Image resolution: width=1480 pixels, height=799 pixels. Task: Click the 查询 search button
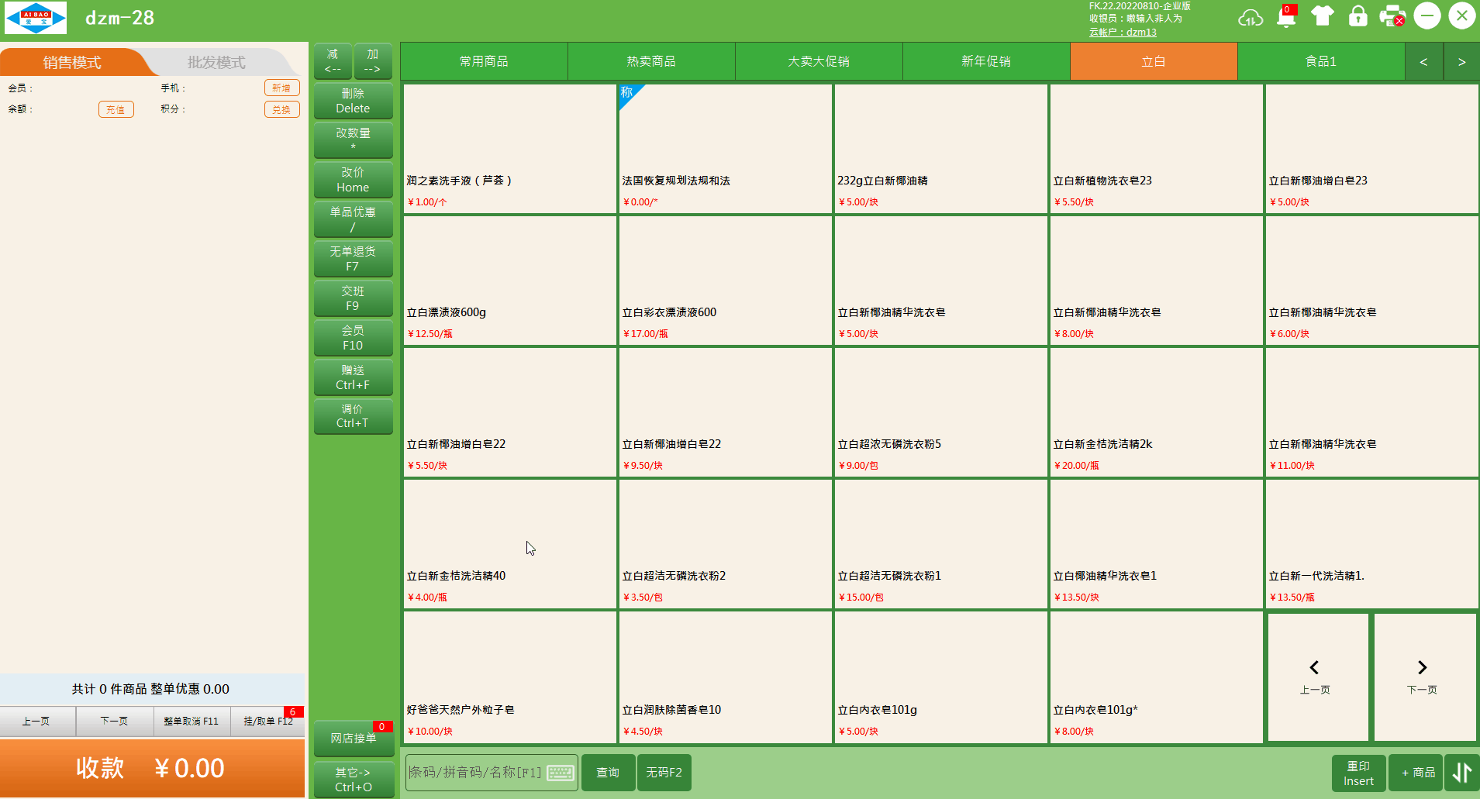[x=608, y=773]
